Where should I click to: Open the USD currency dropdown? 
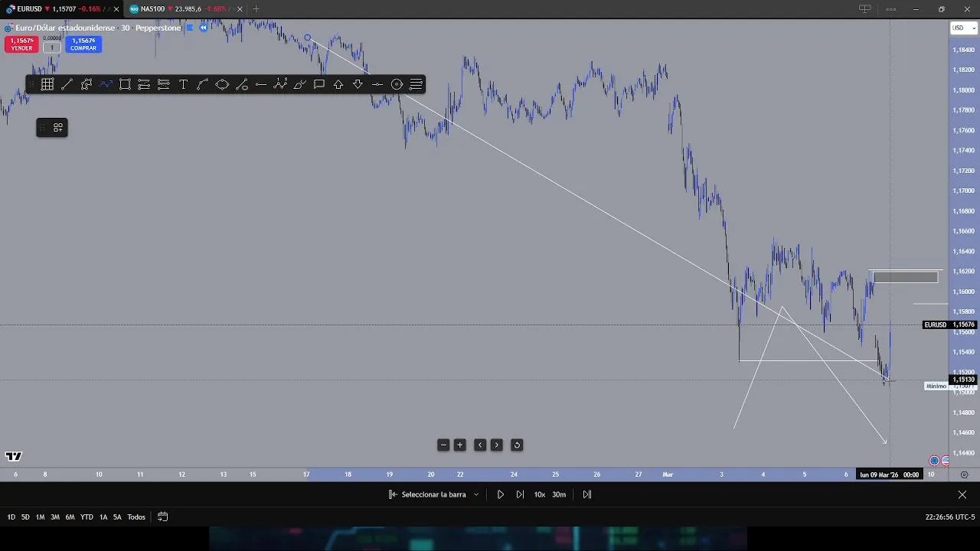963,28
